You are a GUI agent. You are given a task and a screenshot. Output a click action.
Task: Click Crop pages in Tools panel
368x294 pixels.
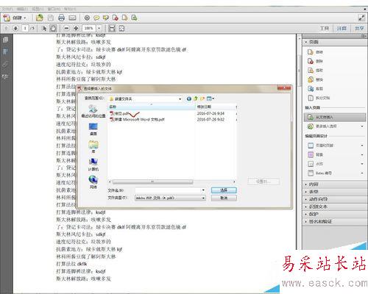(316, 89)
